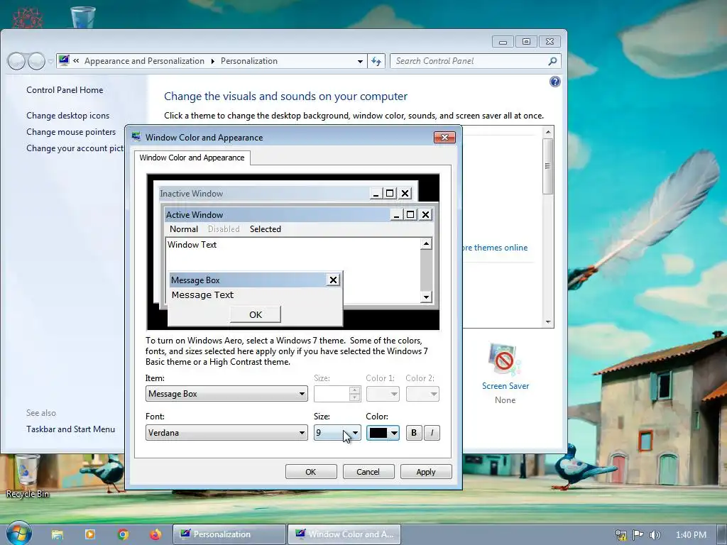Click Appearance and Personalization breadcrumb
Viewport: 727px width, 545px height.
pyautogui.click(x=144, y=61)
